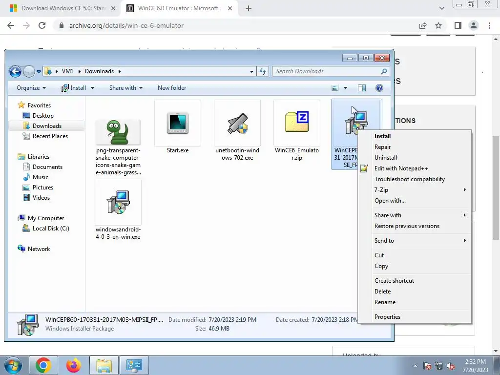Open the Chrome profile avatar icon
The image size is (500, 375).
[474, 25]
